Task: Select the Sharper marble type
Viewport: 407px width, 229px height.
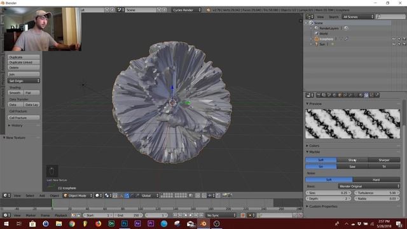Action: [384, 160]
